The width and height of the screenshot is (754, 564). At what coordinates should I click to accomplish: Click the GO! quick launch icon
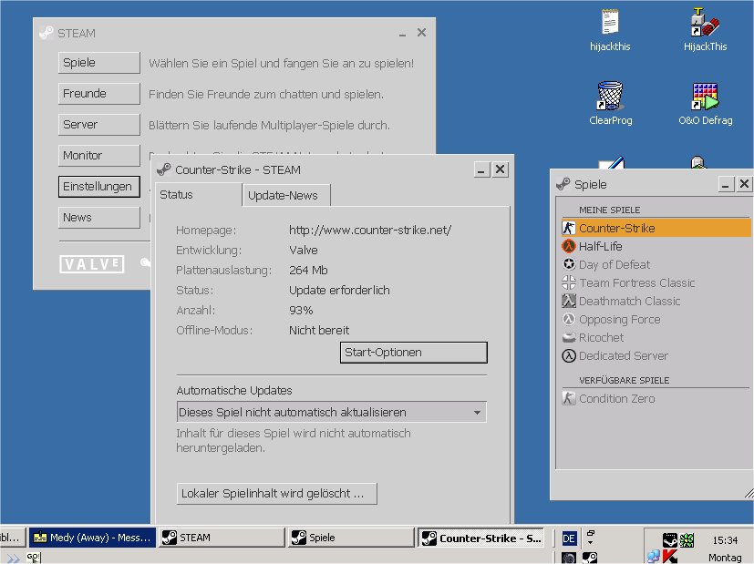(x=34, y=558)
